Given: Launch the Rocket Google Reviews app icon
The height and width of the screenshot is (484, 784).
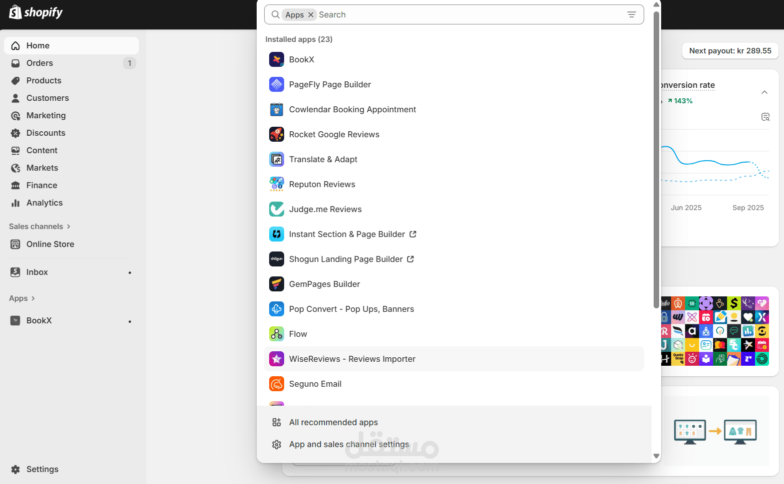Looking at the screenshot, I should pyautogui.click(x=277, y=134).
